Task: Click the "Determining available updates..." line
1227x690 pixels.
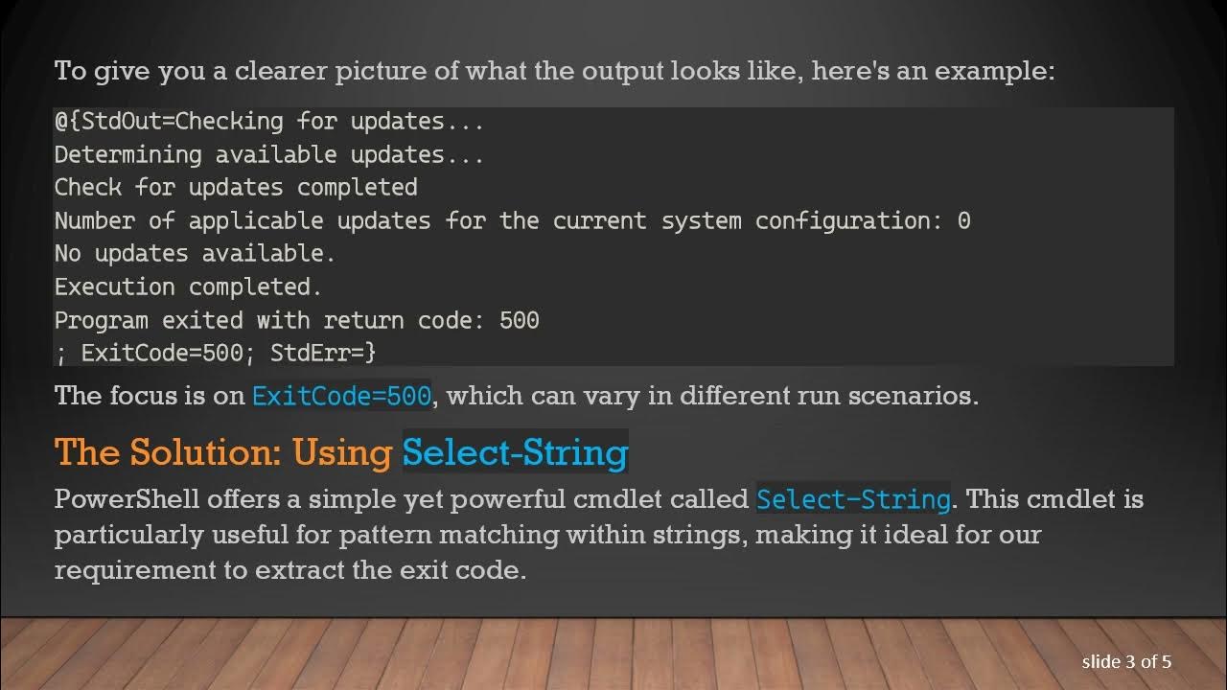Action: 268,155
